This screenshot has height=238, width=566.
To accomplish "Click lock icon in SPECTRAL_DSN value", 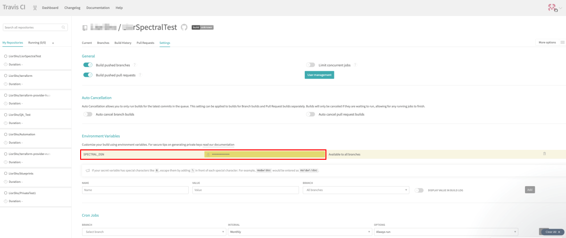I will (208, 154).
